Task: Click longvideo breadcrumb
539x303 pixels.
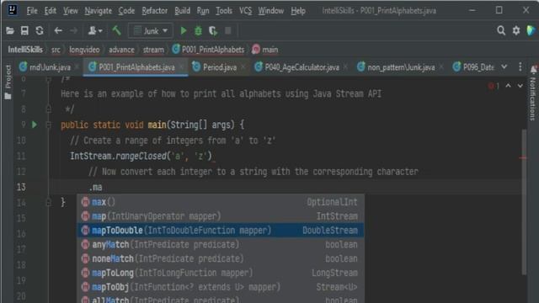Action: tap(84, 50)
